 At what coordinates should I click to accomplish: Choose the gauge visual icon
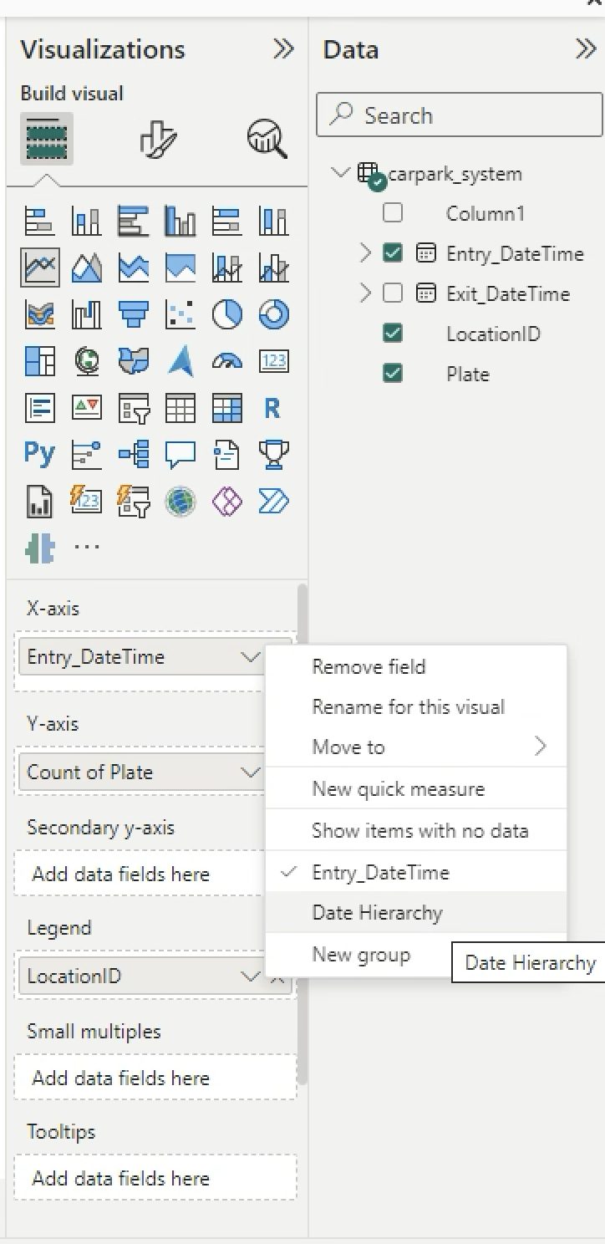coord(226,361)
